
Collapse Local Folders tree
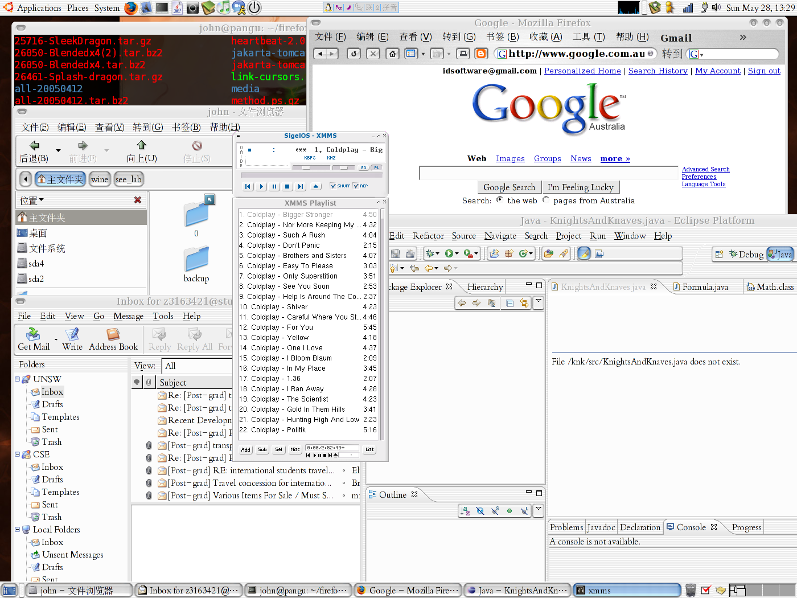click(17, 529)
